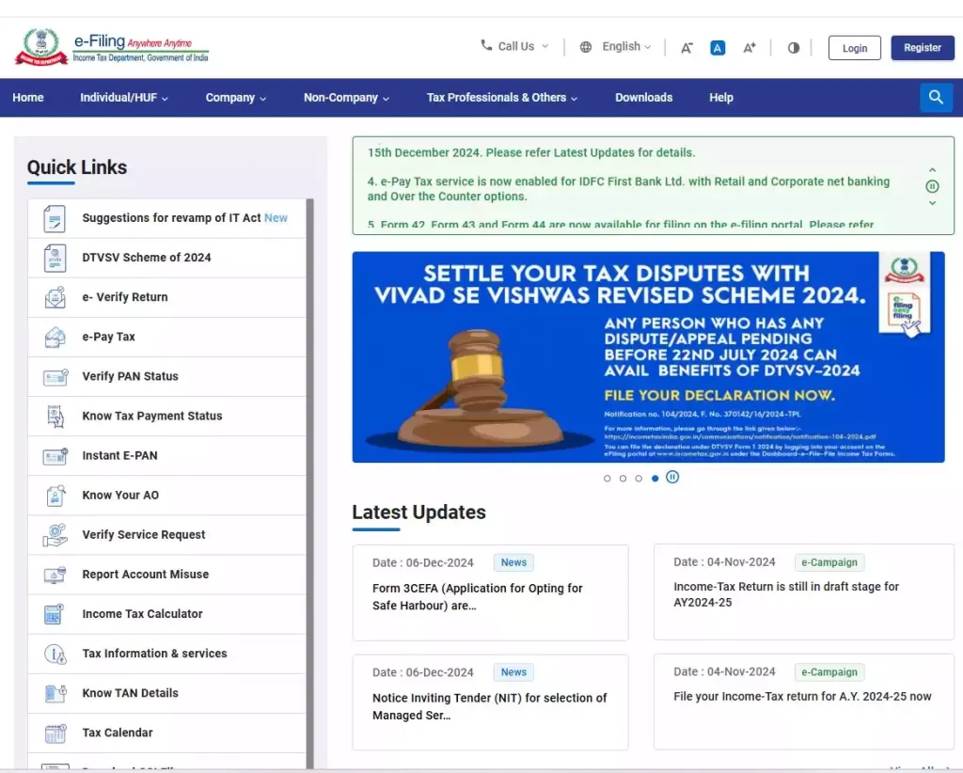Click the search magnifier icon
The width and height of the screenshot is (963, 773).
936,98
